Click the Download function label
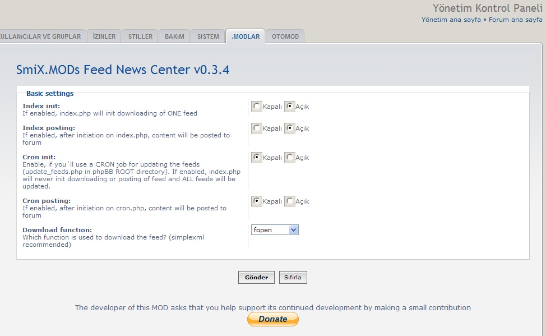The height and width of the screenshot is (336, 546). pyautogui.click(x=57, y=230)
